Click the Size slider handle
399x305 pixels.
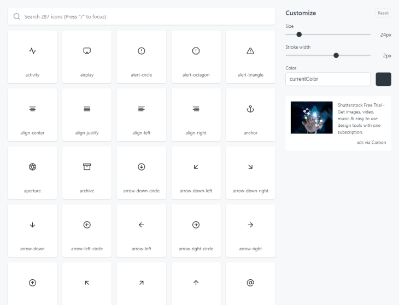[299, 34]
